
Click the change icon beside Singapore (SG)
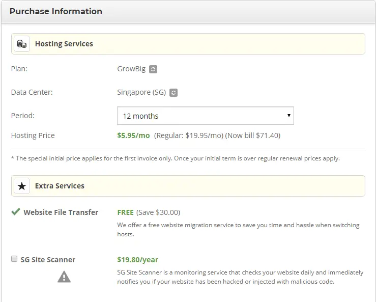[x=173, y=93]
